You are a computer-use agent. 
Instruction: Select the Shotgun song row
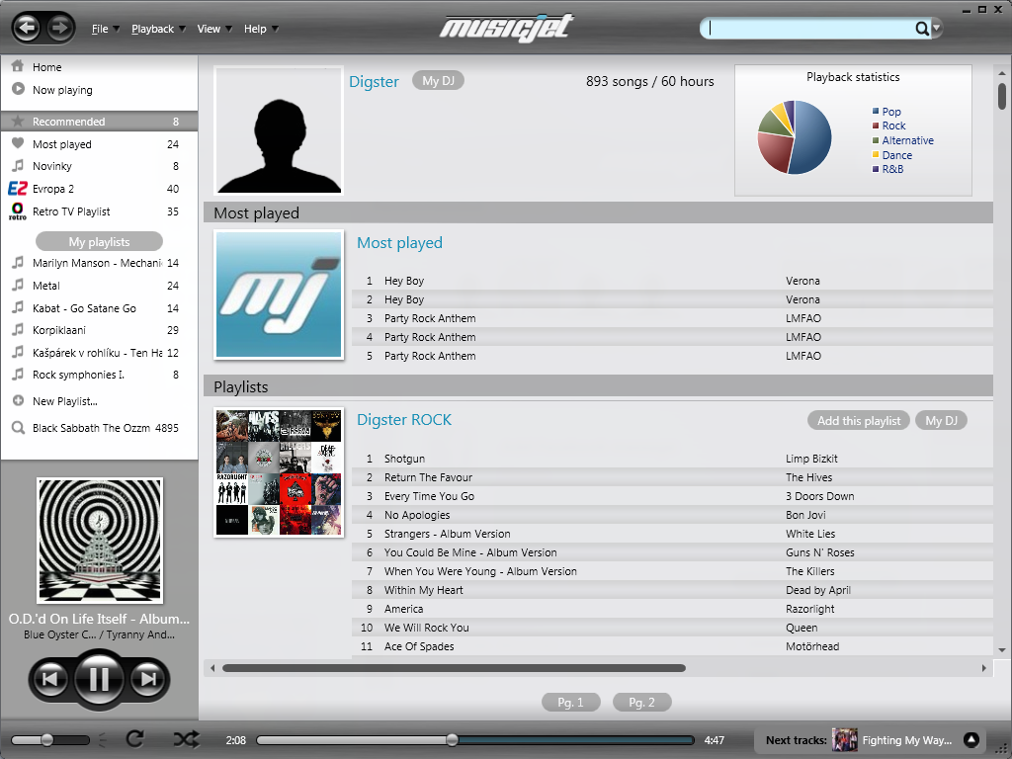pos(672,459)
